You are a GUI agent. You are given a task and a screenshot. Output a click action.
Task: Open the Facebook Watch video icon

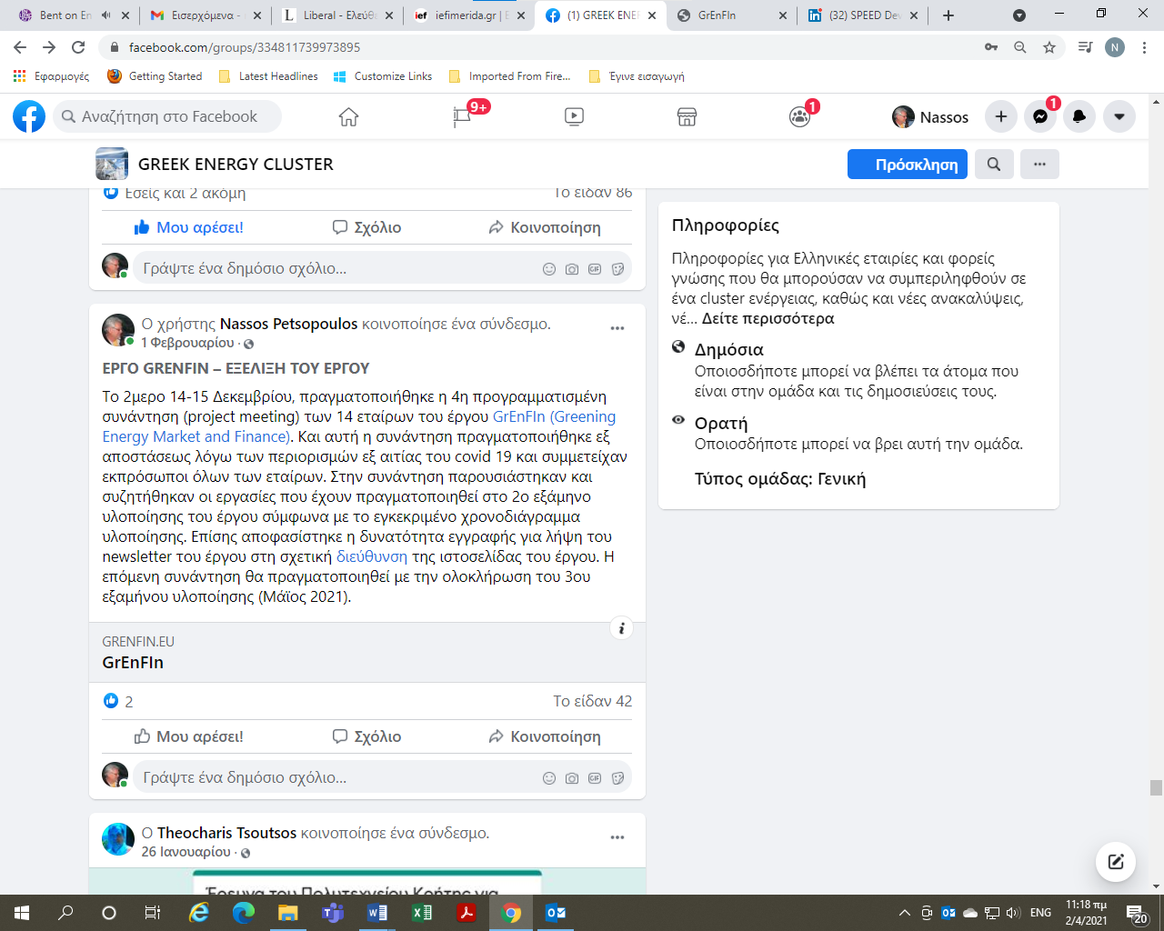click(574, 116)
